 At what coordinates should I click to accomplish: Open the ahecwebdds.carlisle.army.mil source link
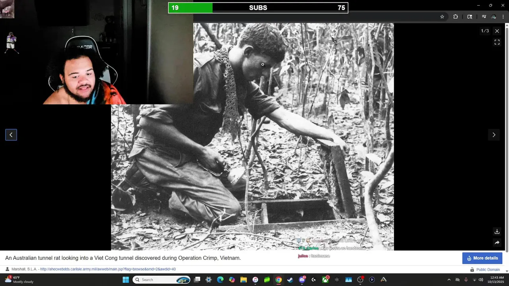point(108,269)
